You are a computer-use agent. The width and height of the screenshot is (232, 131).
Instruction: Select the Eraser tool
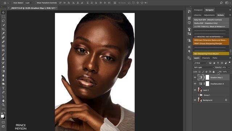(x=3, y=67)
